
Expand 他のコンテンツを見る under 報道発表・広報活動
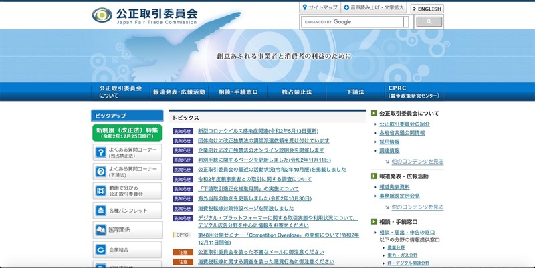[x=419, y=207]
